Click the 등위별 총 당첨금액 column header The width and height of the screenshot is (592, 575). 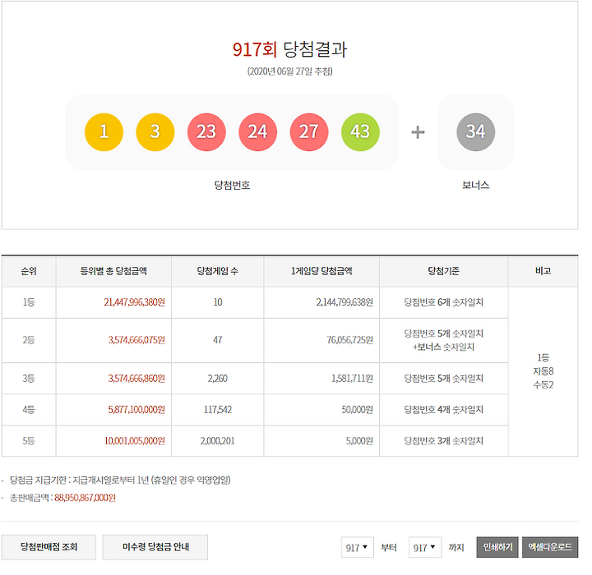113,271
